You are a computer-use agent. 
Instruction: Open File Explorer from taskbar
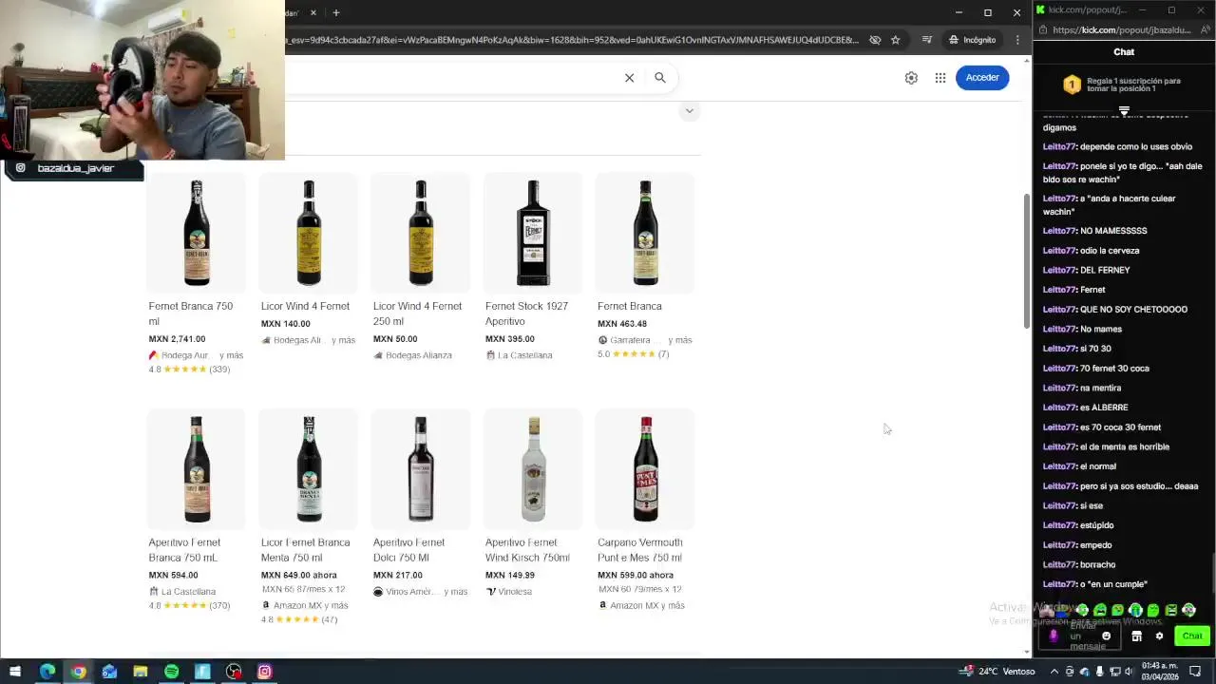point(141,672)
